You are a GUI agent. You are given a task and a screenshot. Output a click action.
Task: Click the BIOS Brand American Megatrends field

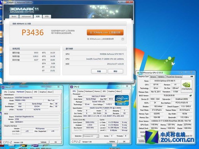pos(37,116)
